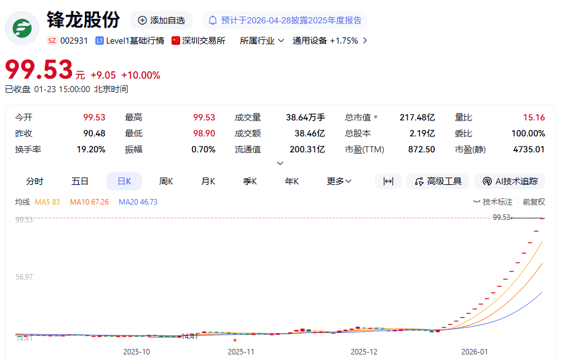The image size is (562, 360).
Task: Click the SZ 002931 stock code badge
Action: click(68, 41)
